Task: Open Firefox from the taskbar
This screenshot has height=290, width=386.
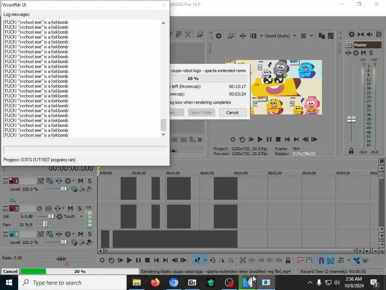Action: pyautogui.click(x=155, y=282)
